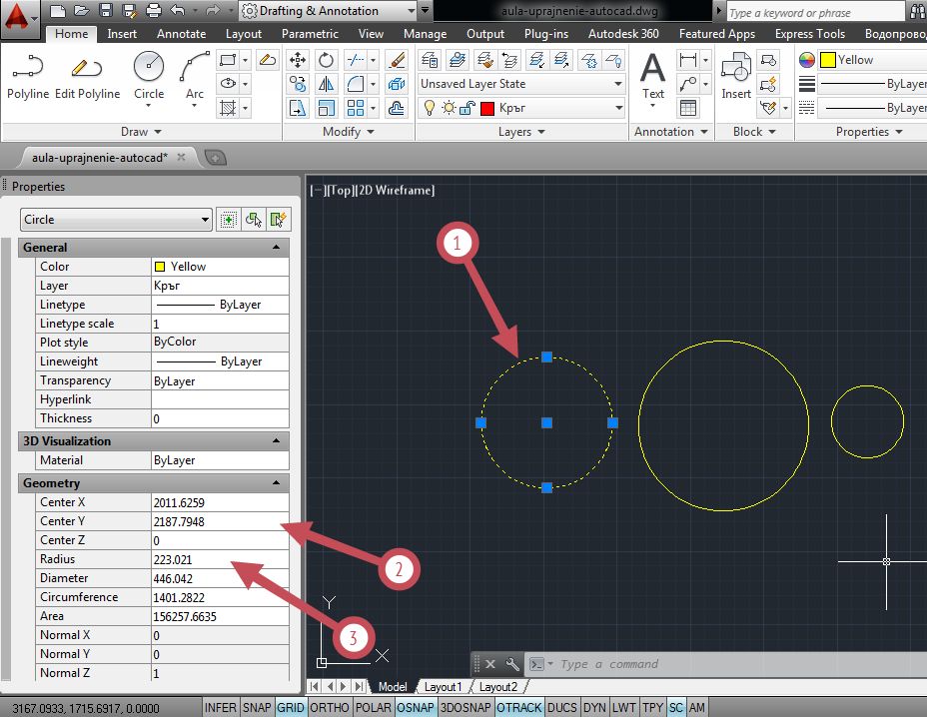Open the Insert ribbon tab
927x717 pixels.
click(122, 34)
